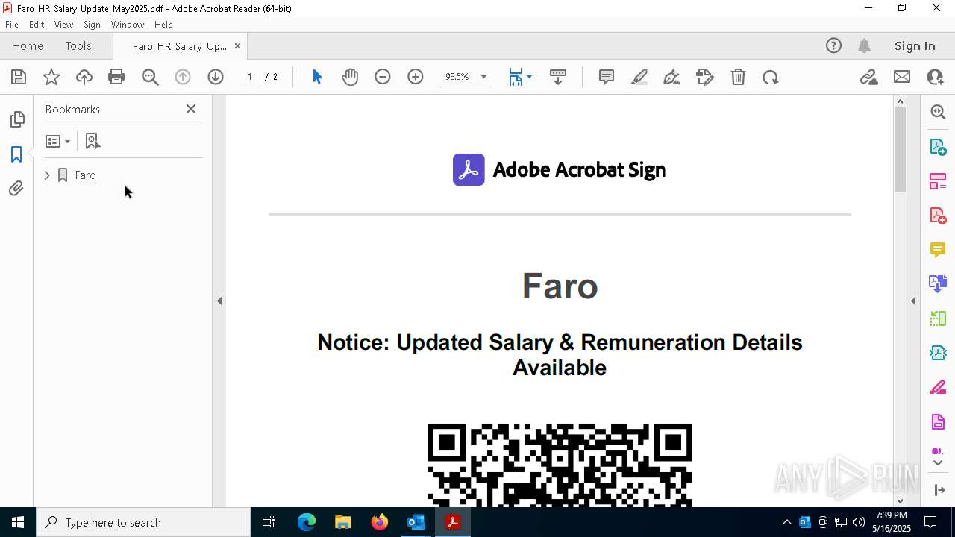Open the notifications bell
This screenshot has height=537, width=955.
click(865, 45)
